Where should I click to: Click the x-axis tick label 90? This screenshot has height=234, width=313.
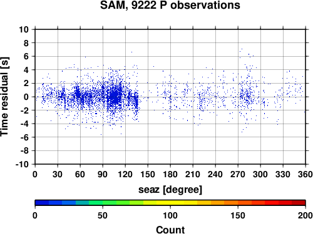[x=103, y=174]
